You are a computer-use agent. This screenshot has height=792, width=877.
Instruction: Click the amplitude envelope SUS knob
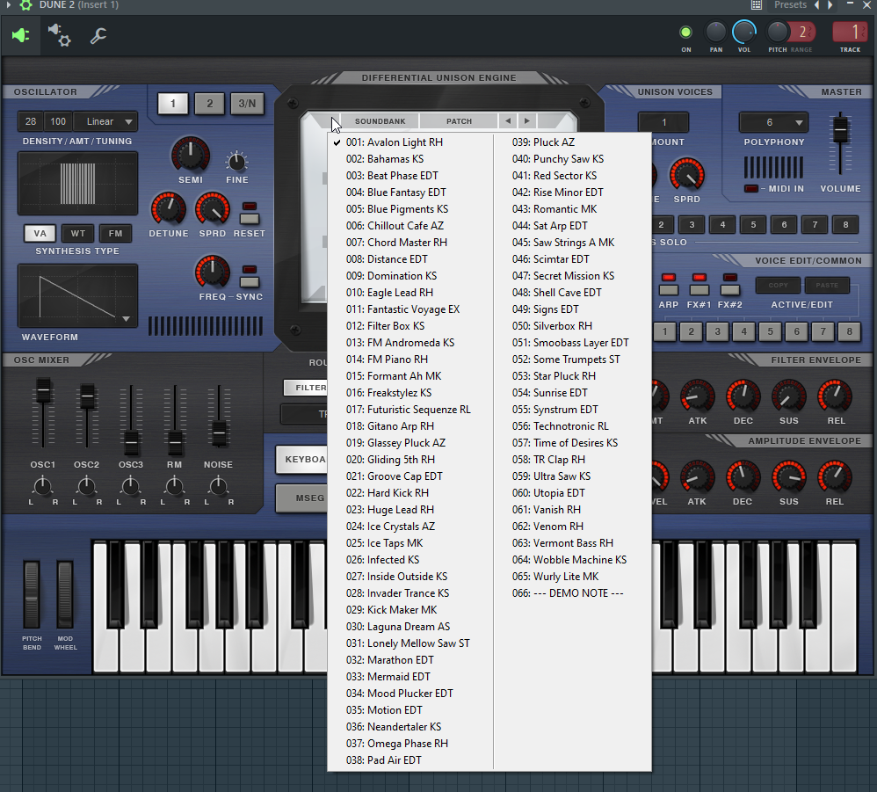click(789, 477)
